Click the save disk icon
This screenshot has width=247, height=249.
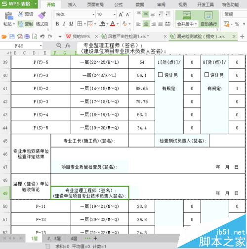tap(12, 37)
